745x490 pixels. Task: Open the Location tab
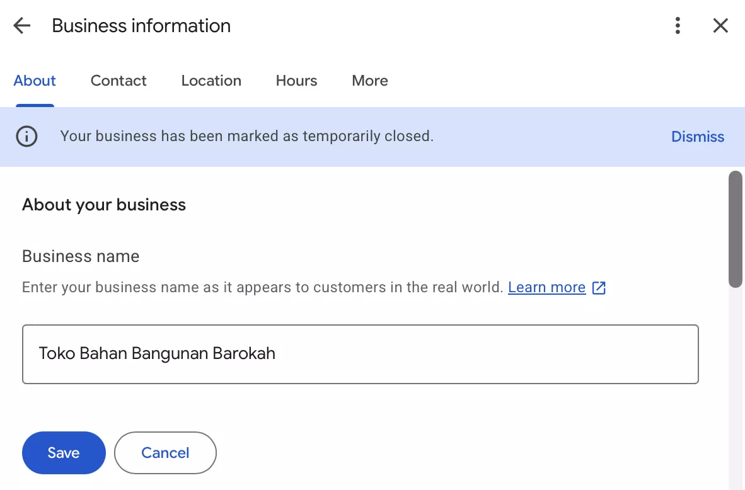click(211, 81)
